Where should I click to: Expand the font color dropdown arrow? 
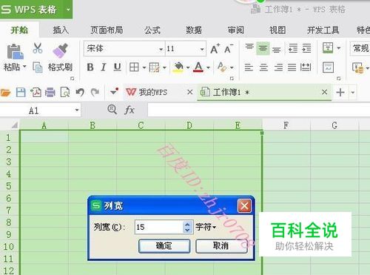[208, 67]
